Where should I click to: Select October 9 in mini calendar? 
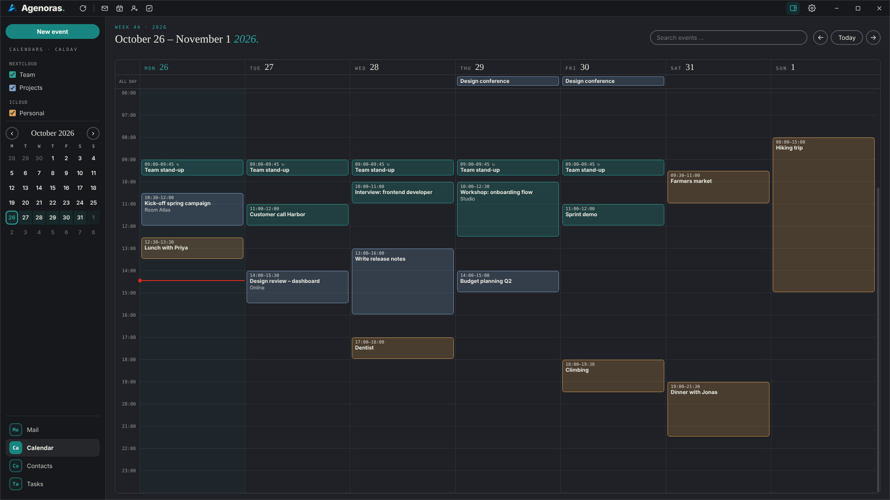pos(66,173)
